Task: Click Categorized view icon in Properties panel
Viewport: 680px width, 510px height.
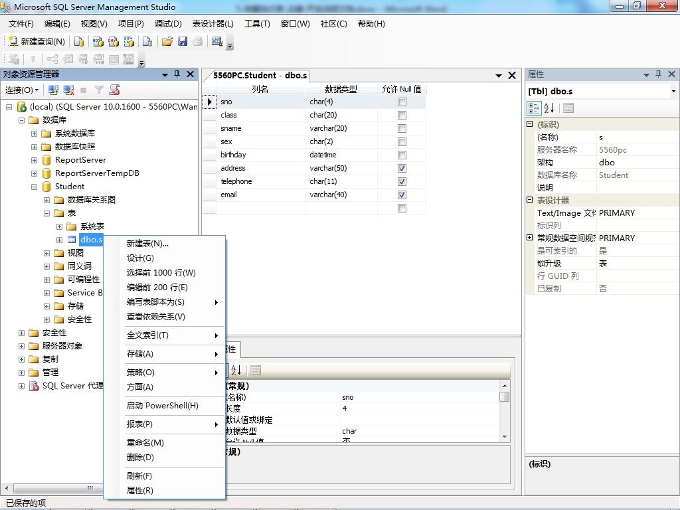Action: (x=534, y=108)
